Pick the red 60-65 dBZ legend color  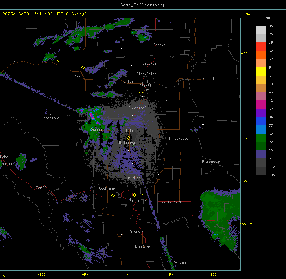pyautogui.click(x=261, y=47)
